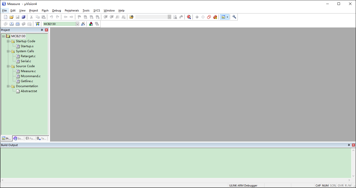Screen dimensions: 356x188
Task: Open the Peripherals menu
Action: (72, 10)
